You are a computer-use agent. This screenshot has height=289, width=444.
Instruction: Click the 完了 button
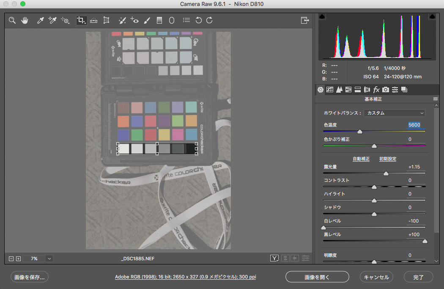coord(419,277)
